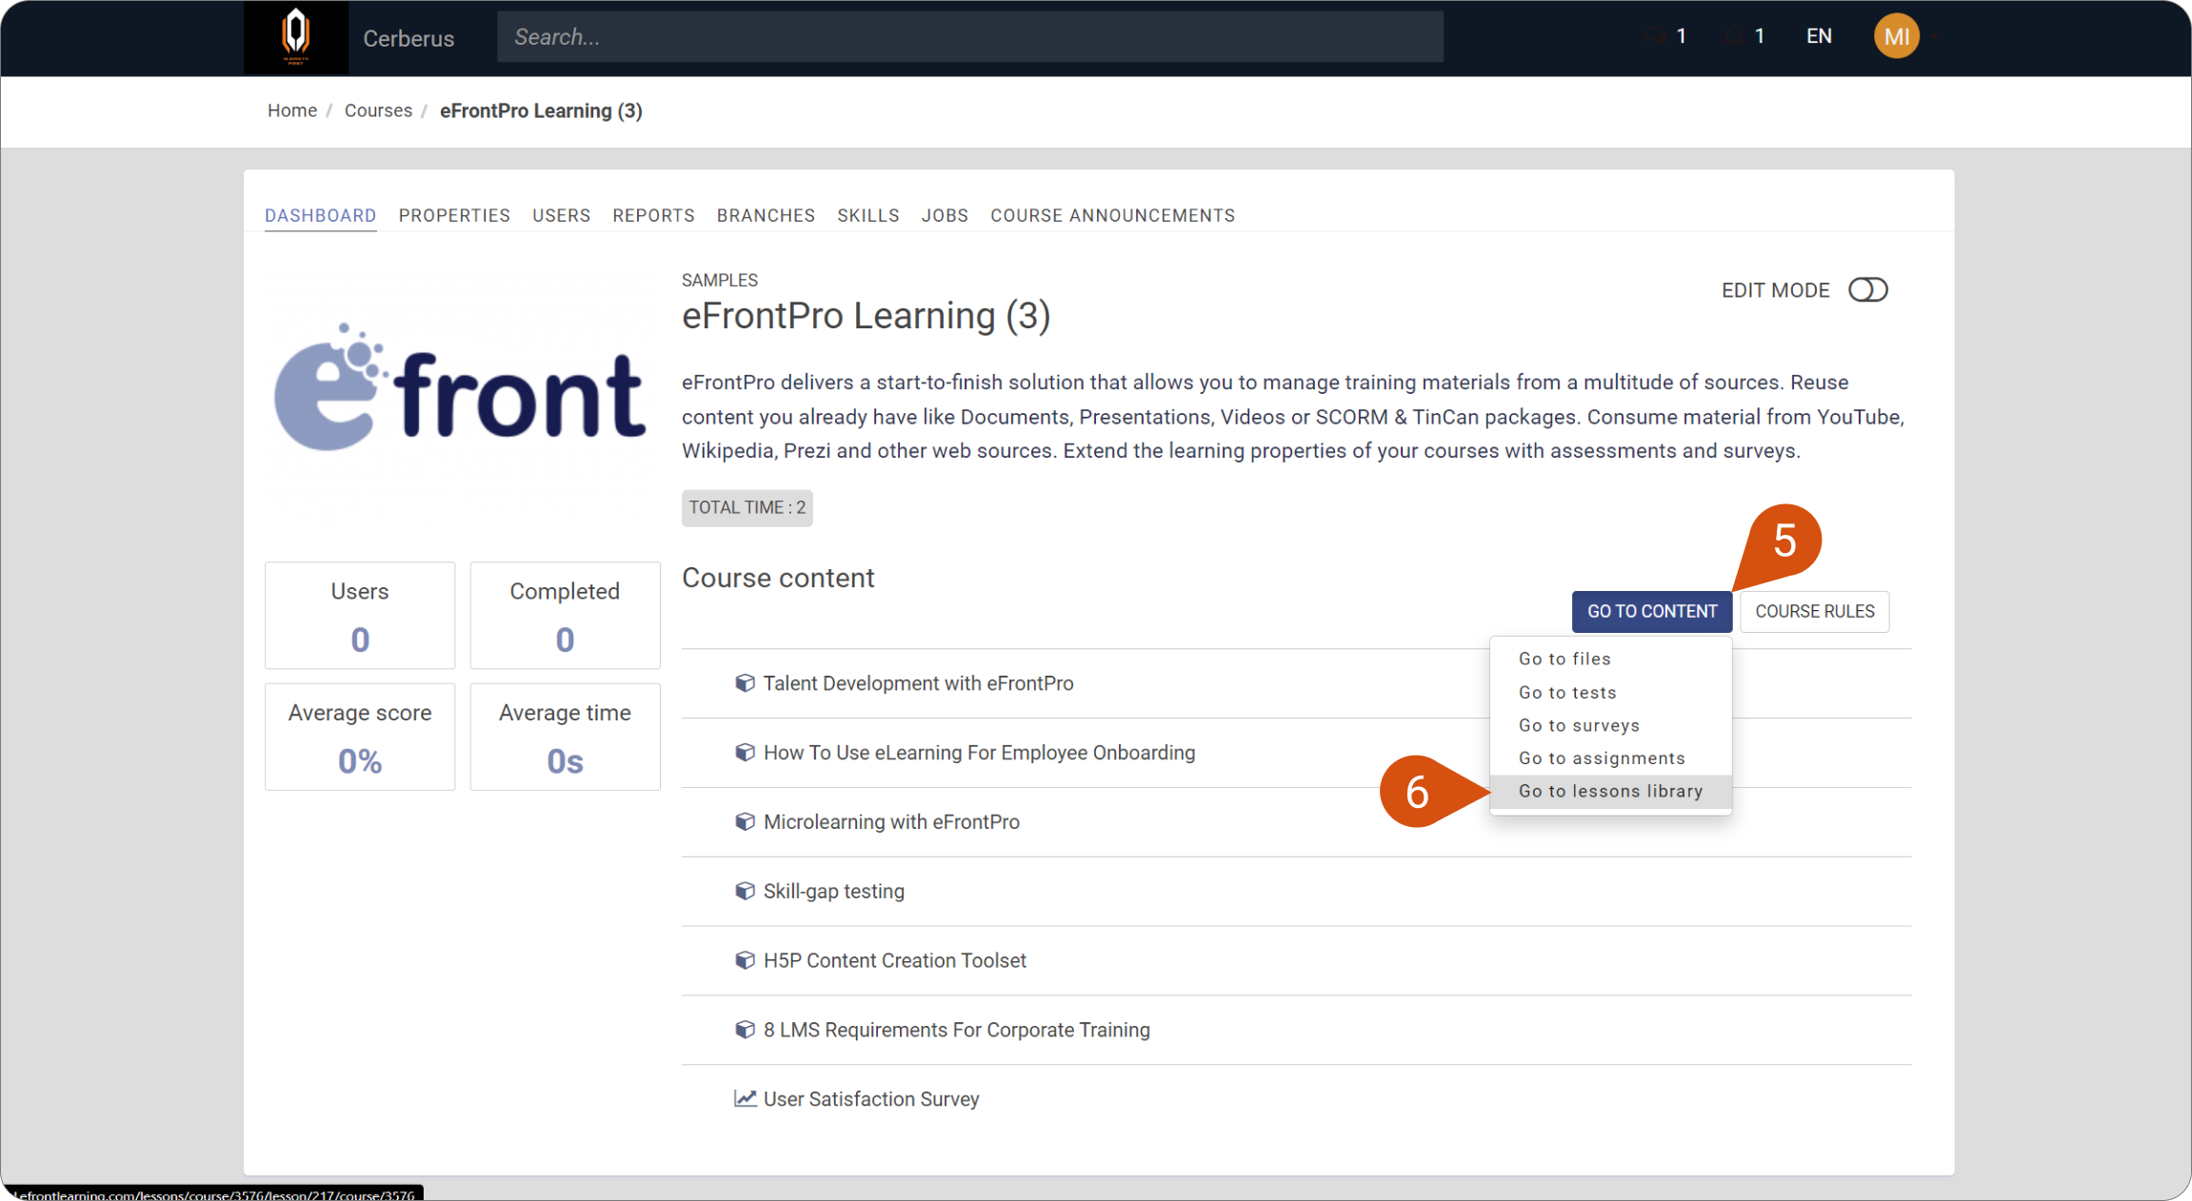2192x1201 pixels.
Task: Click the unit icon beside Talent Development
Action: 745,683
